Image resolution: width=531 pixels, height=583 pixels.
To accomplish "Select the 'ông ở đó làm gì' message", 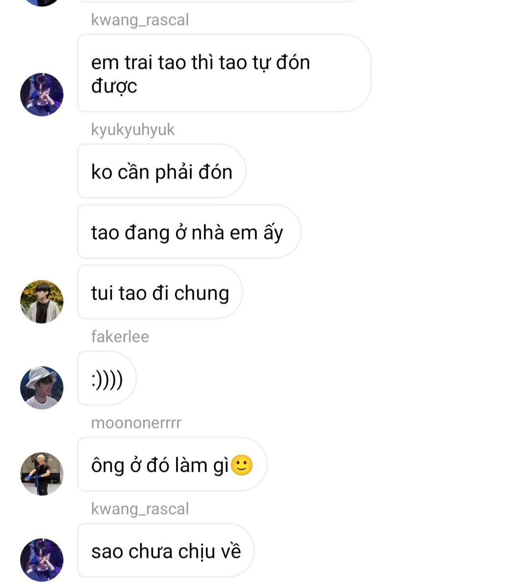I will click(x=173, y=464).
